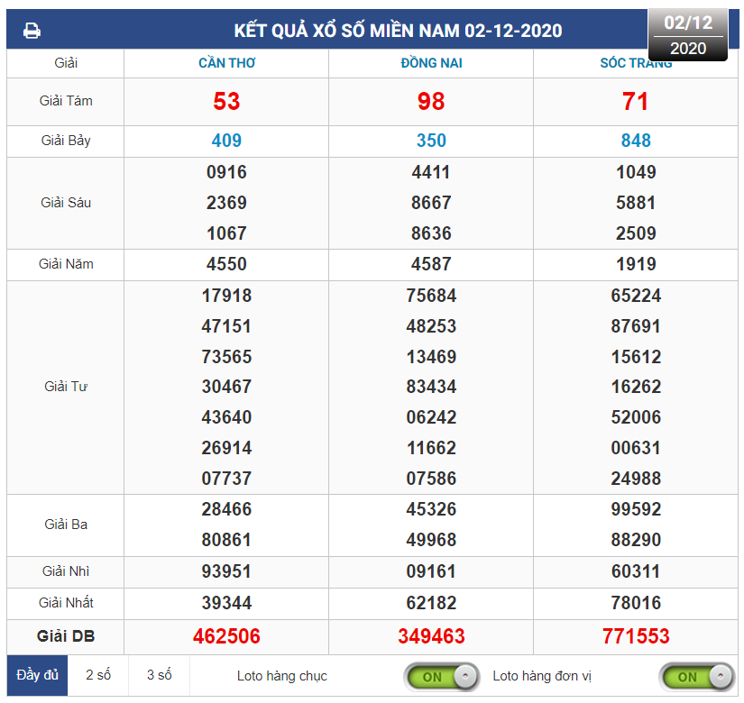This screenshot has width=744, height=703.
Task: Click Giải Tám number 98 for Đồng Nai
Action: [431, 102]
